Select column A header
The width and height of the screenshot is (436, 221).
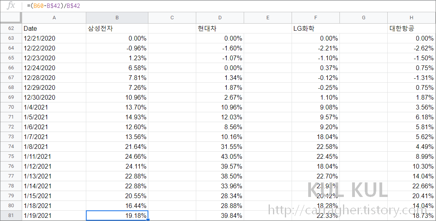(x=54, y=18)
